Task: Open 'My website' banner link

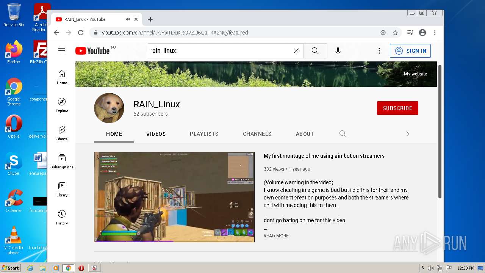Action: [x=415, y=74]
